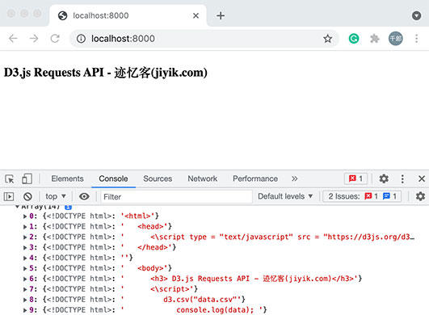Reload the localhost:8000 page
The width and height of the screenshot is (429, 315).
55,39
